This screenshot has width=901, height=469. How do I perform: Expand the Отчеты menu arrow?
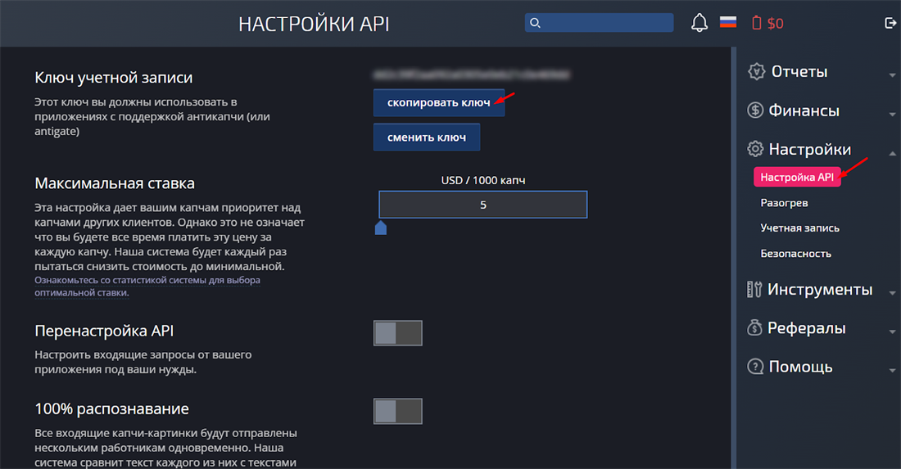point(892,74)
